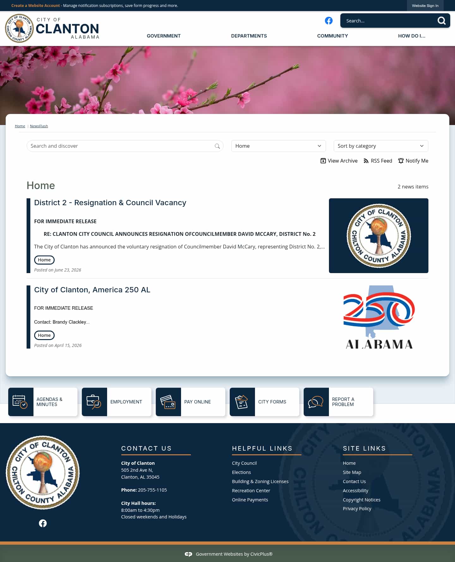Click the Website Sign In button
455x562 pixels.
click(425, 6)
